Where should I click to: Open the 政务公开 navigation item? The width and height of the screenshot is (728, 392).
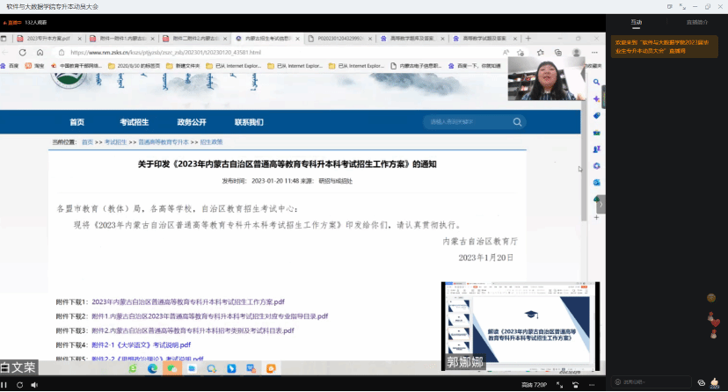(x=191, y=122)
